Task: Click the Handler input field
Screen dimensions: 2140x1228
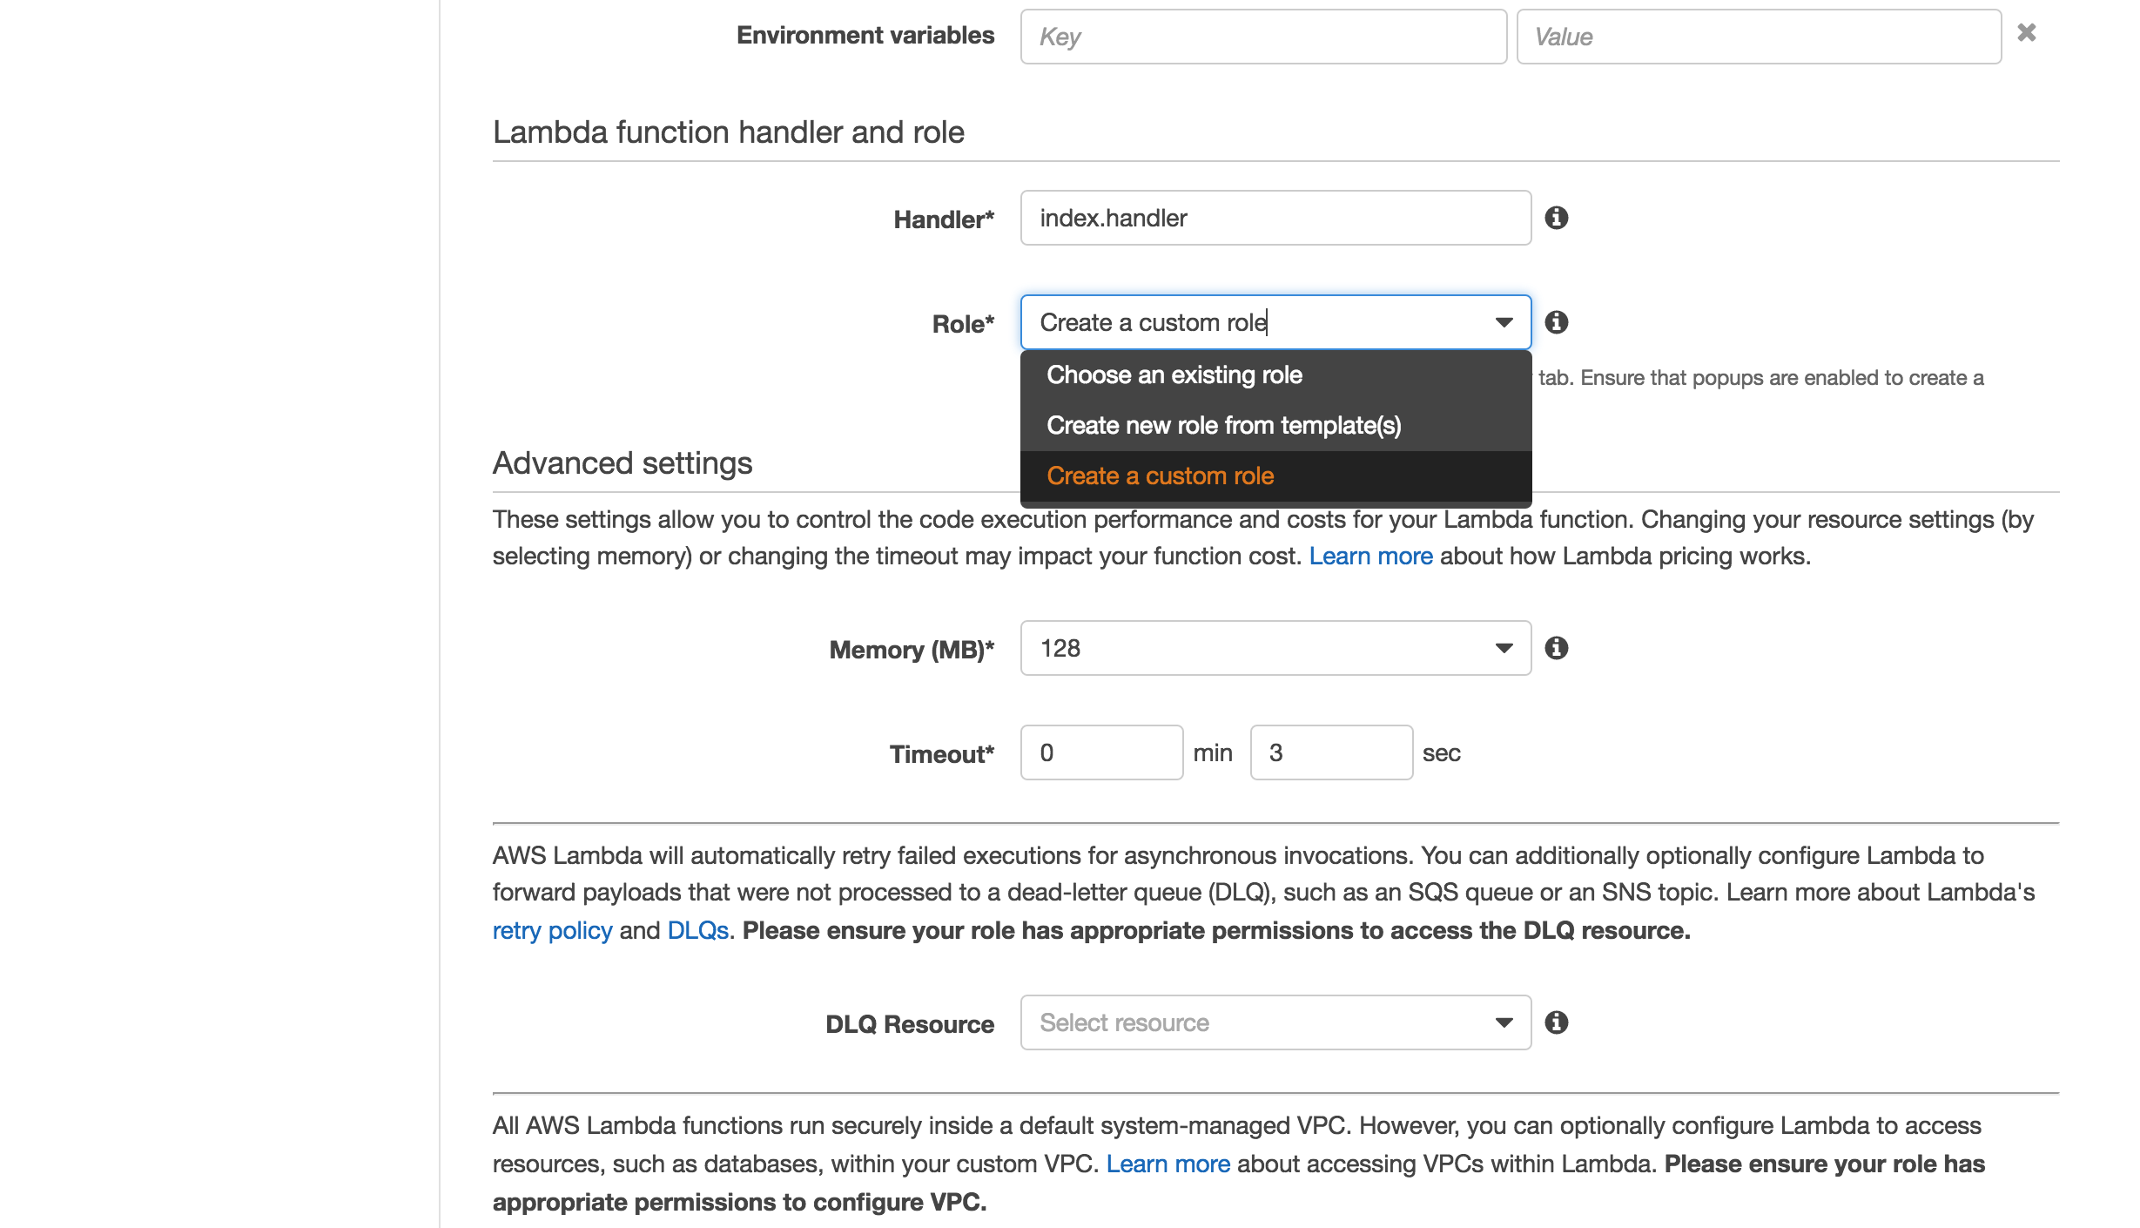Action: coord(1273,216)
